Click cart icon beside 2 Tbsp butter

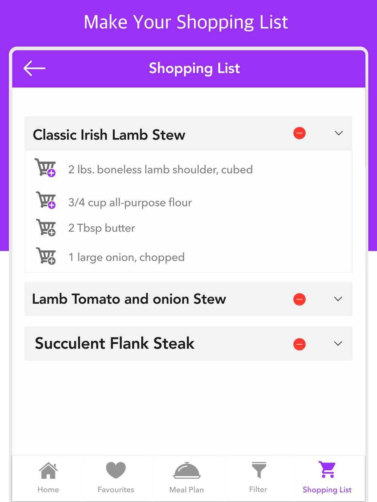click(46, 228)
